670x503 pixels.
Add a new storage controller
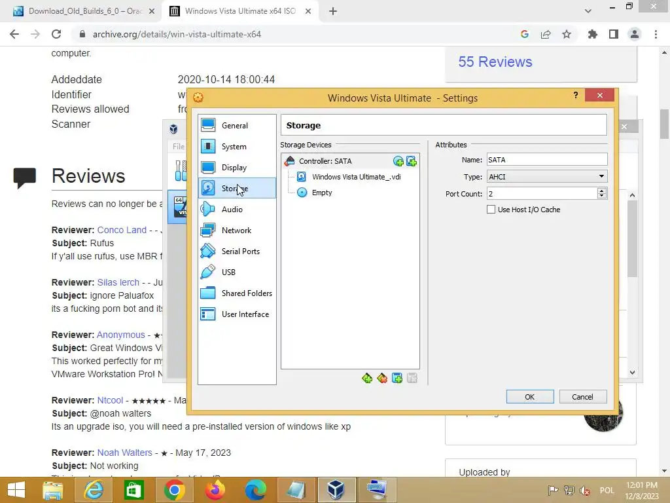pos(366,378)
